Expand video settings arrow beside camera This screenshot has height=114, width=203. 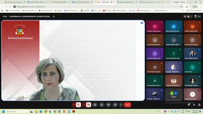point(84,105)
